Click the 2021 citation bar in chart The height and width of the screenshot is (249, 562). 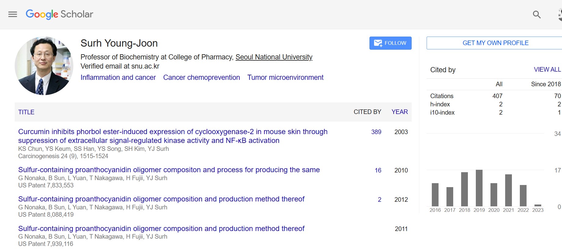tap(509, 190)
